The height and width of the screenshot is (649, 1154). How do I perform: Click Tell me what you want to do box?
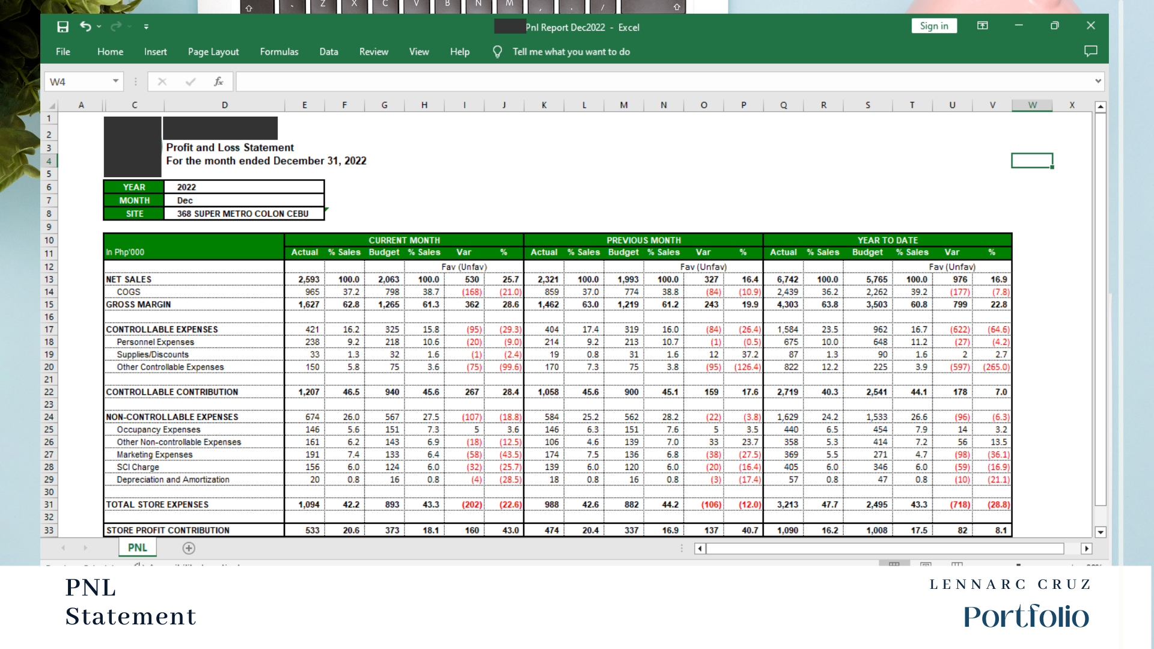tap(571, 52)
